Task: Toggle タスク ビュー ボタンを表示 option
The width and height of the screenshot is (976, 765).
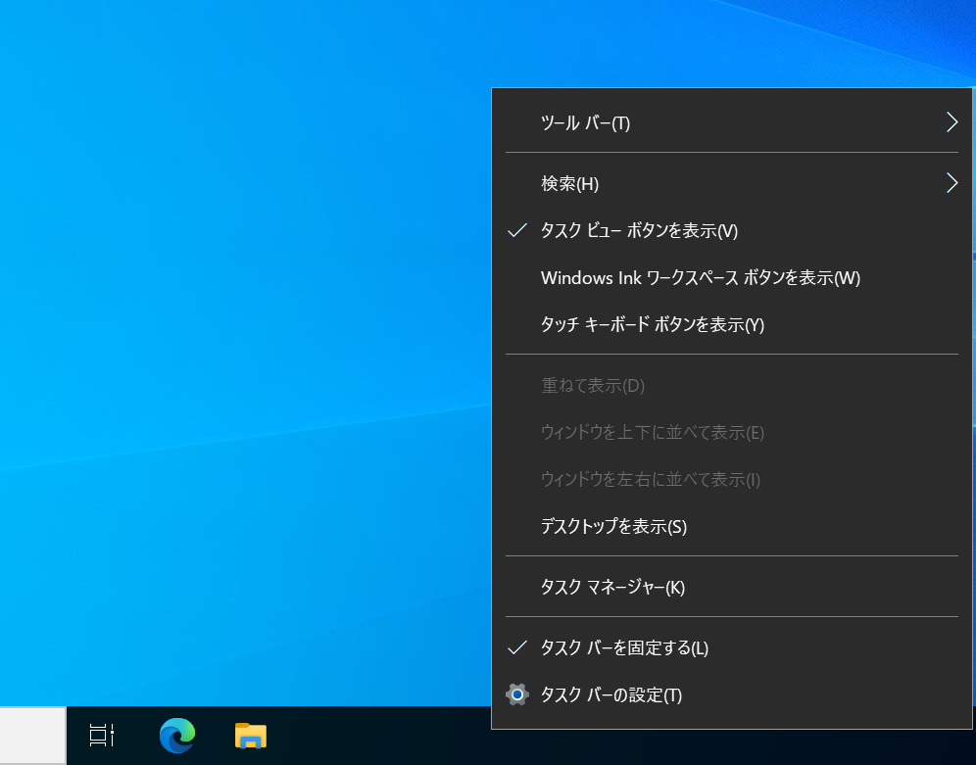Action: [639, 231]
